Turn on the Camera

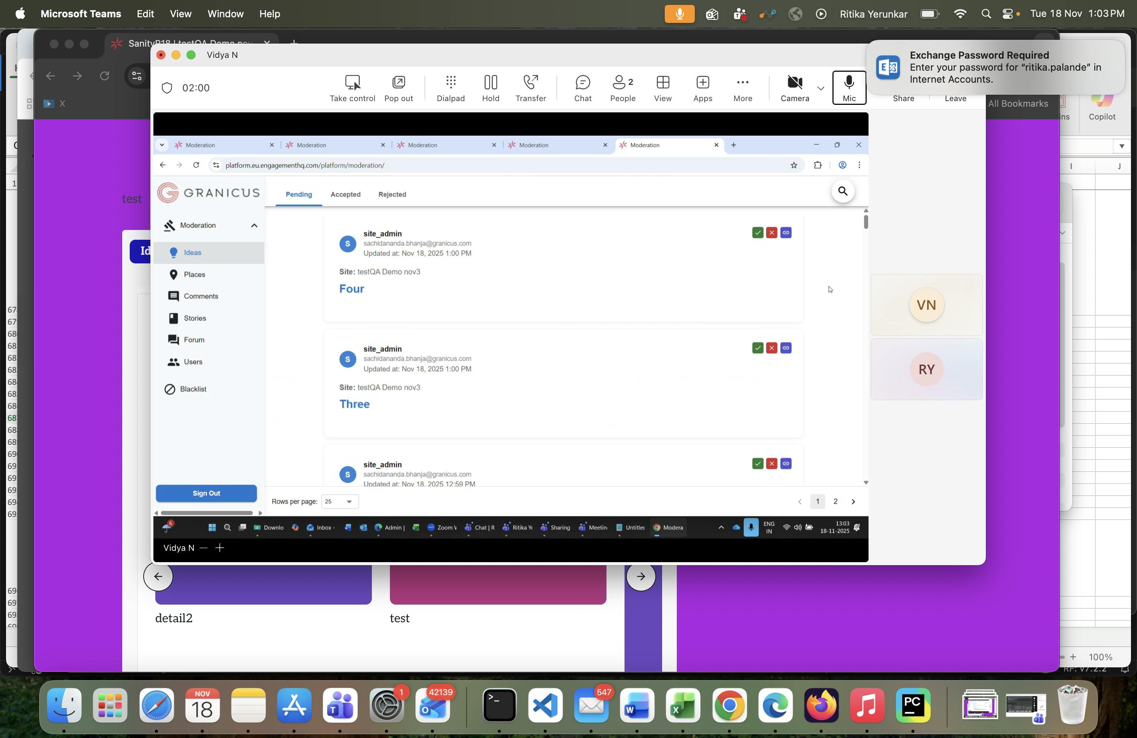pos(794,83)
